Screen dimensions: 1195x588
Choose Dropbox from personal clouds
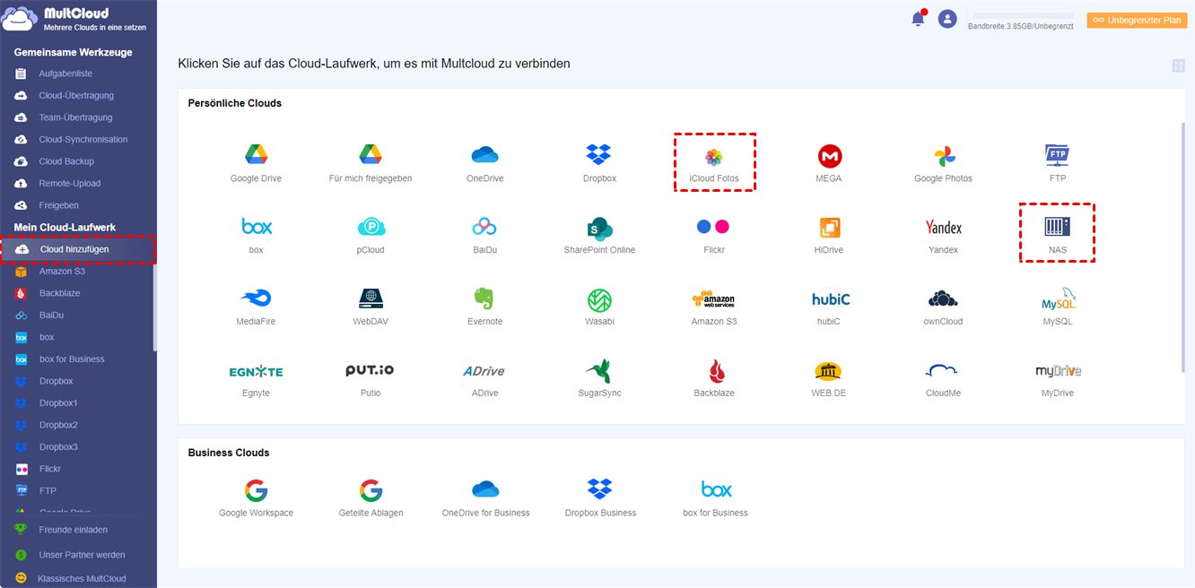(598, 163)
